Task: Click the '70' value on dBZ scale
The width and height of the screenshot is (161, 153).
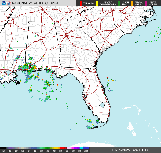Action: [x=73, y=151]
